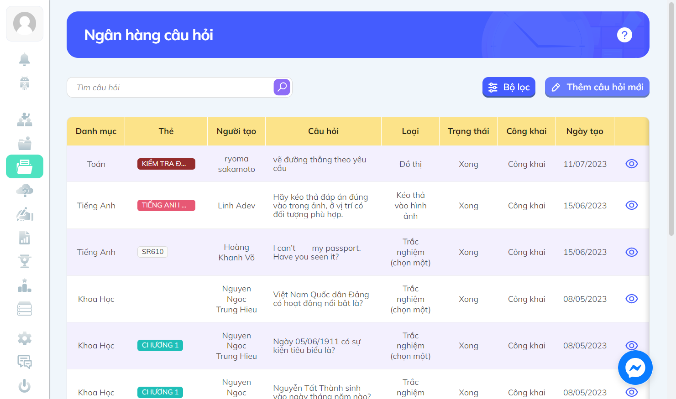The height and width of the screenshot is (399, 676).
Task: Open the cloud question mark icon
Action: coord(25,190)
